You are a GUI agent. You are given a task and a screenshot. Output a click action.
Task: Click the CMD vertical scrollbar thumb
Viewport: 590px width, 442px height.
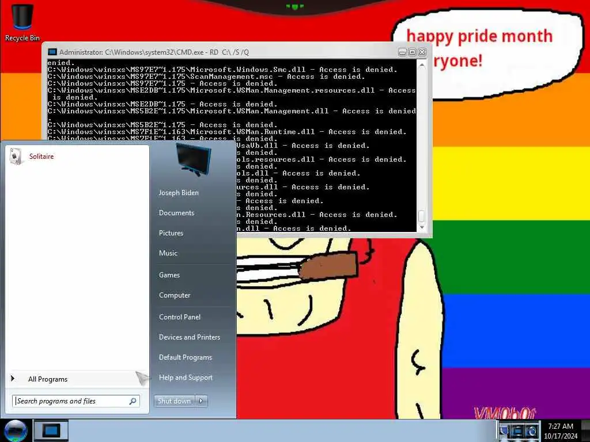[x=422, y=216]
